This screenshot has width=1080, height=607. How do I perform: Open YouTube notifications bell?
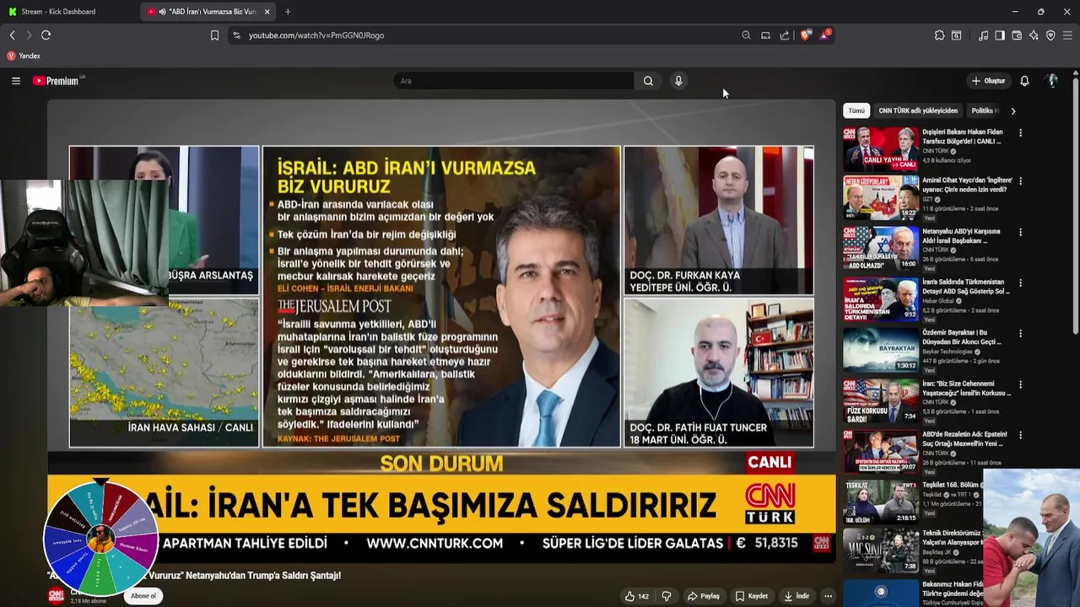point(1024,81)
